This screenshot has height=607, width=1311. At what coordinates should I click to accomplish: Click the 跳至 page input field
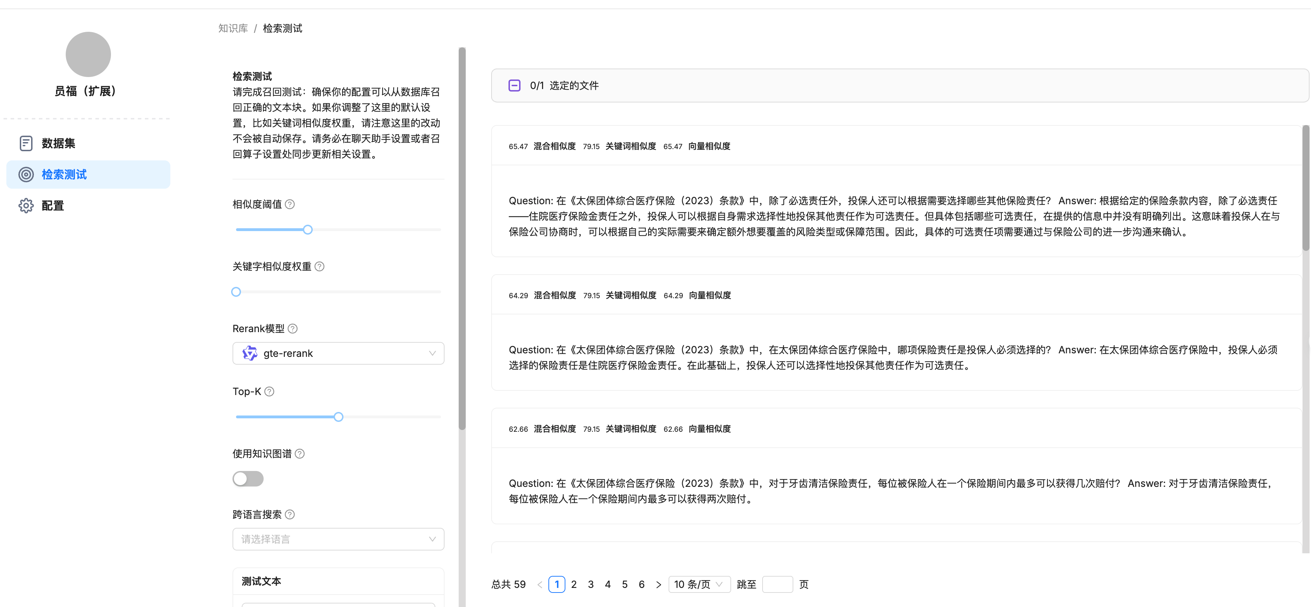778,584
